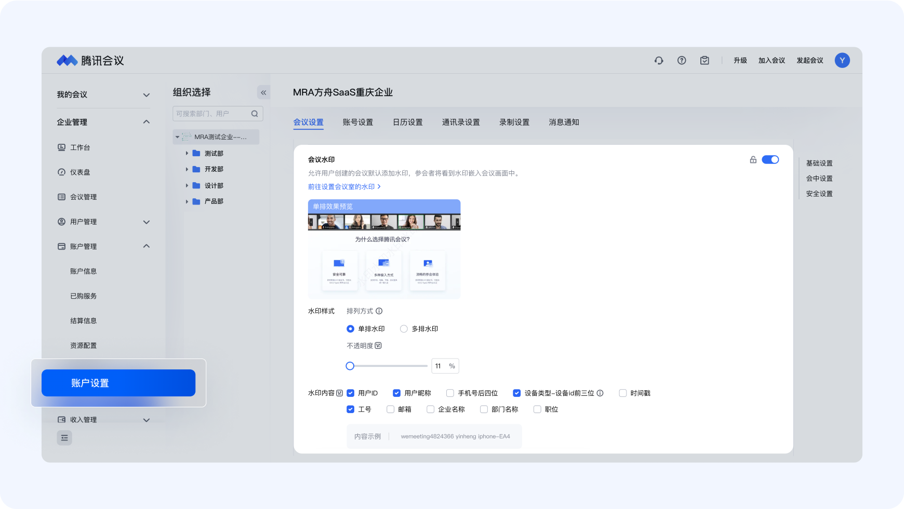Click the user avatar Y icon
This screenshot has width=904, height=509.
coord(842,61)
